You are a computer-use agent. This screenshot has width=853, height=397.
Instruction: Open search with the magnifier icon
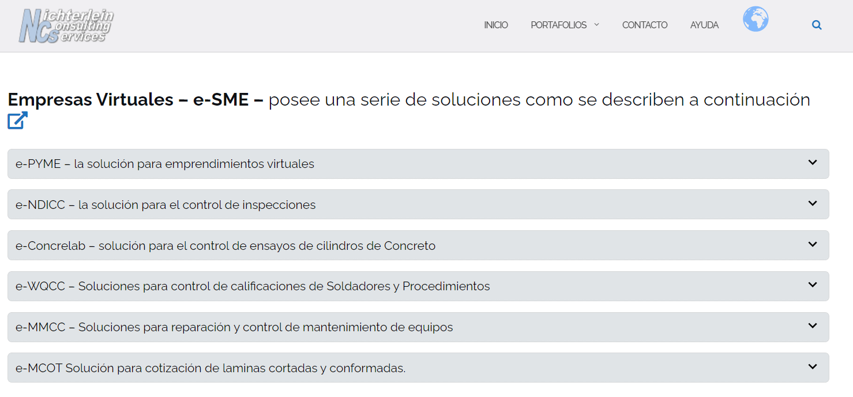[817, 25]
